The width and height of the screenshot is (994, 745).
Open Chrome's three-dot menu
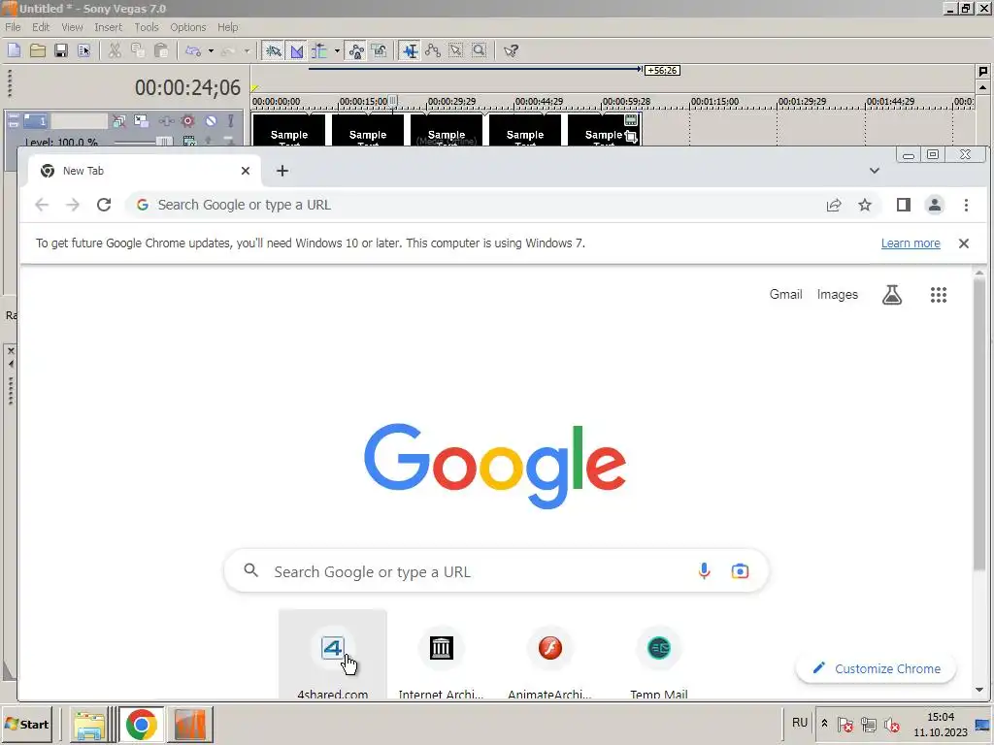coord(966,205)
